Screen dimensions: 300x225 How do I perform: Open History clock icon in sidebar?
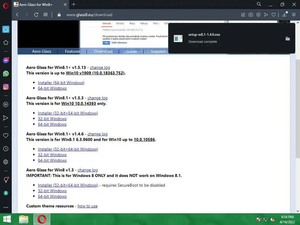(6, 149)
